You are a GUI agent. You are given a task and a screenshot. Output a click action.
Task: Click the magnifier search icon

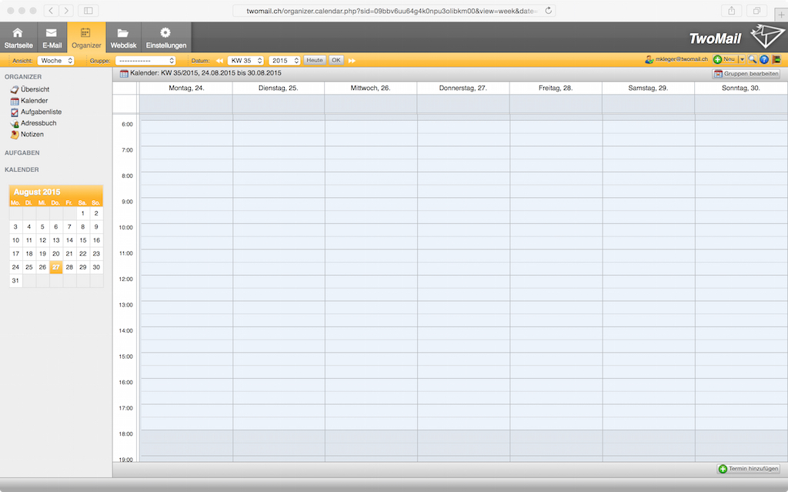point(753,59)
